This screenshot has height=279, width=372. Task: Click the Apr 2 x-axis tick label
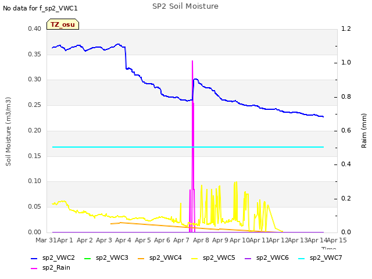point(85,240)
